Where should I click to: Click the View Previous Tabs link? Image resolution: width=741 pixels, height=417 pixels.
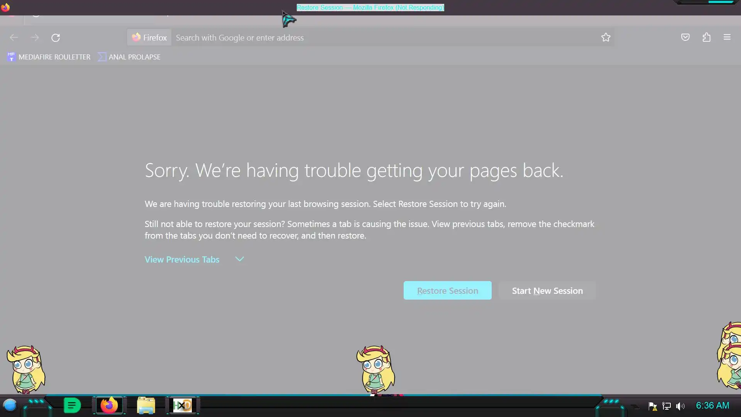click(182, 259)
